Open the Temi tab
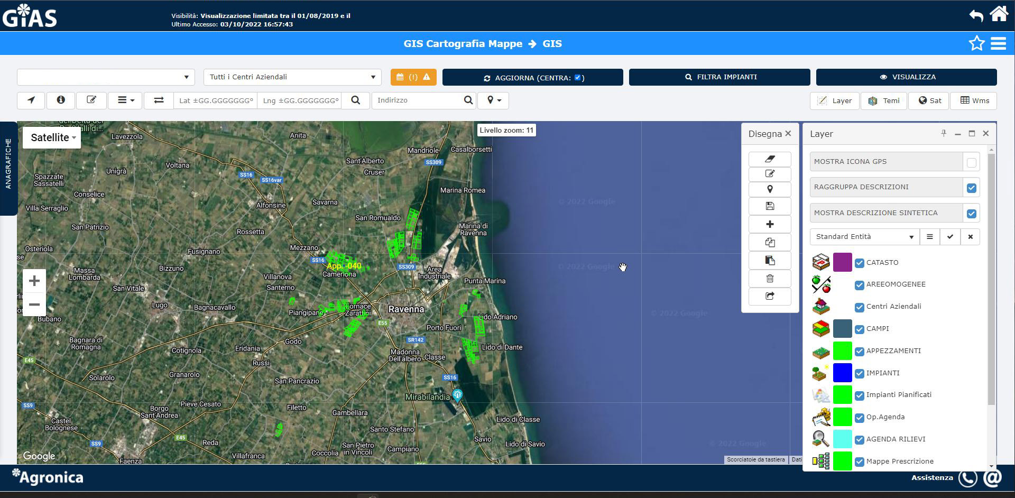This screenshot has width=1015, height=498. [x=884, y=101]
